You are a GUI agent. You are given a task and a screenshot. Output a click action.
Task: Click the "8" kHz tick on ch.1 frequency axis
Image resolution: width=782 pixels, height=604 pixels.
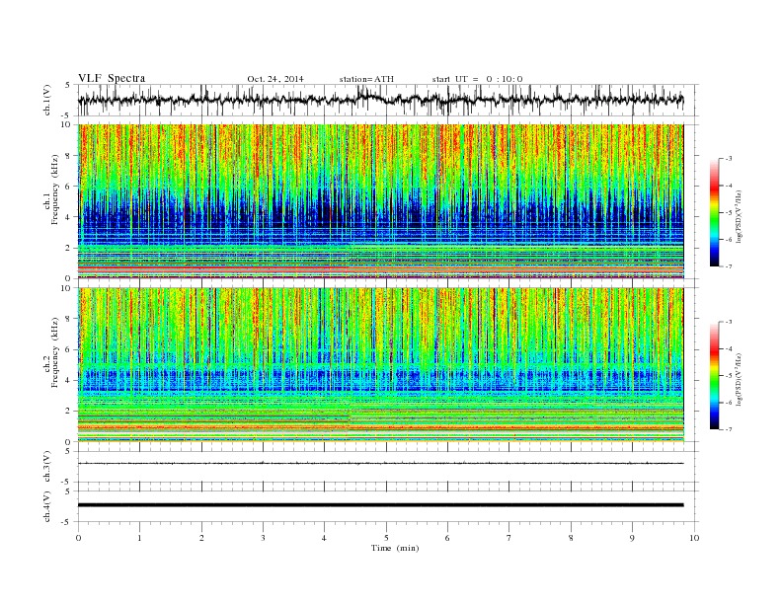[x=69, y=156]
